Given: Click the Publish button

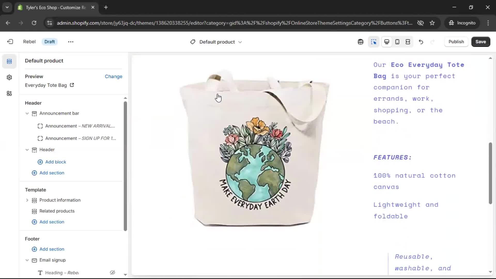Looking at the screenshot, I should (456, 42).
